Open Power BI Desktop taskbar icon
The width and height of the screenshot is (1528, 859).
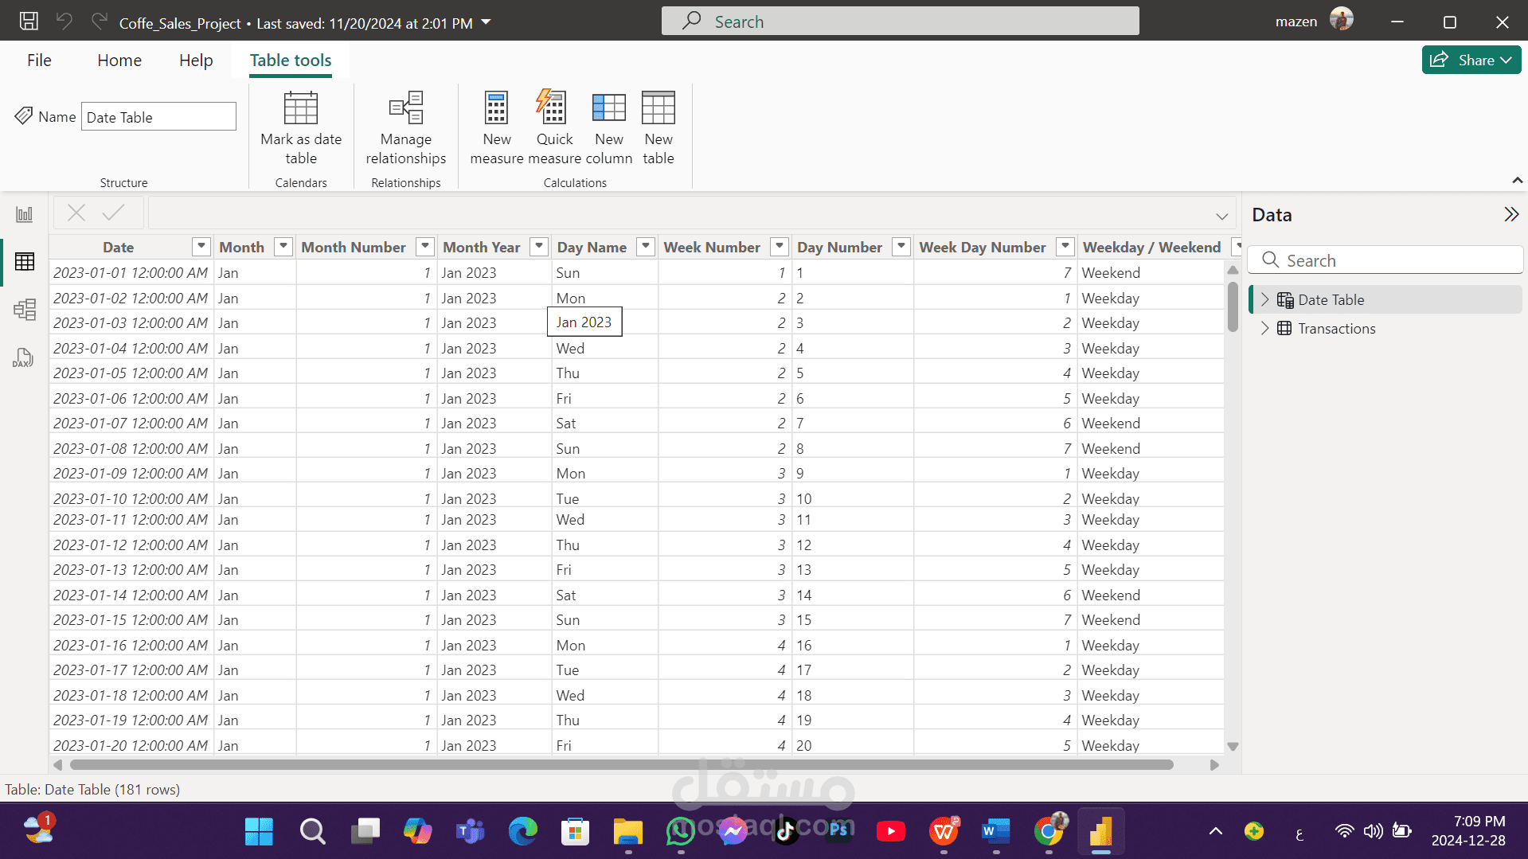coord(1101,832)
